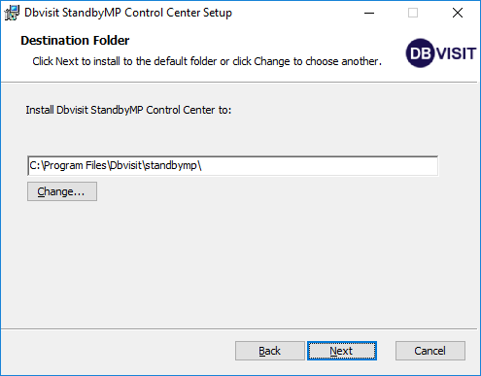This screenshot has width=481, height=376.
Task: Click the 'Destination Folder' heading
Action: 75,41
